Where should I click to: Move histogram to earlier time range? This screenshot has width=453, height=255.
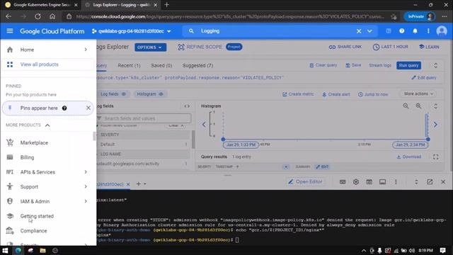(204, 125)
